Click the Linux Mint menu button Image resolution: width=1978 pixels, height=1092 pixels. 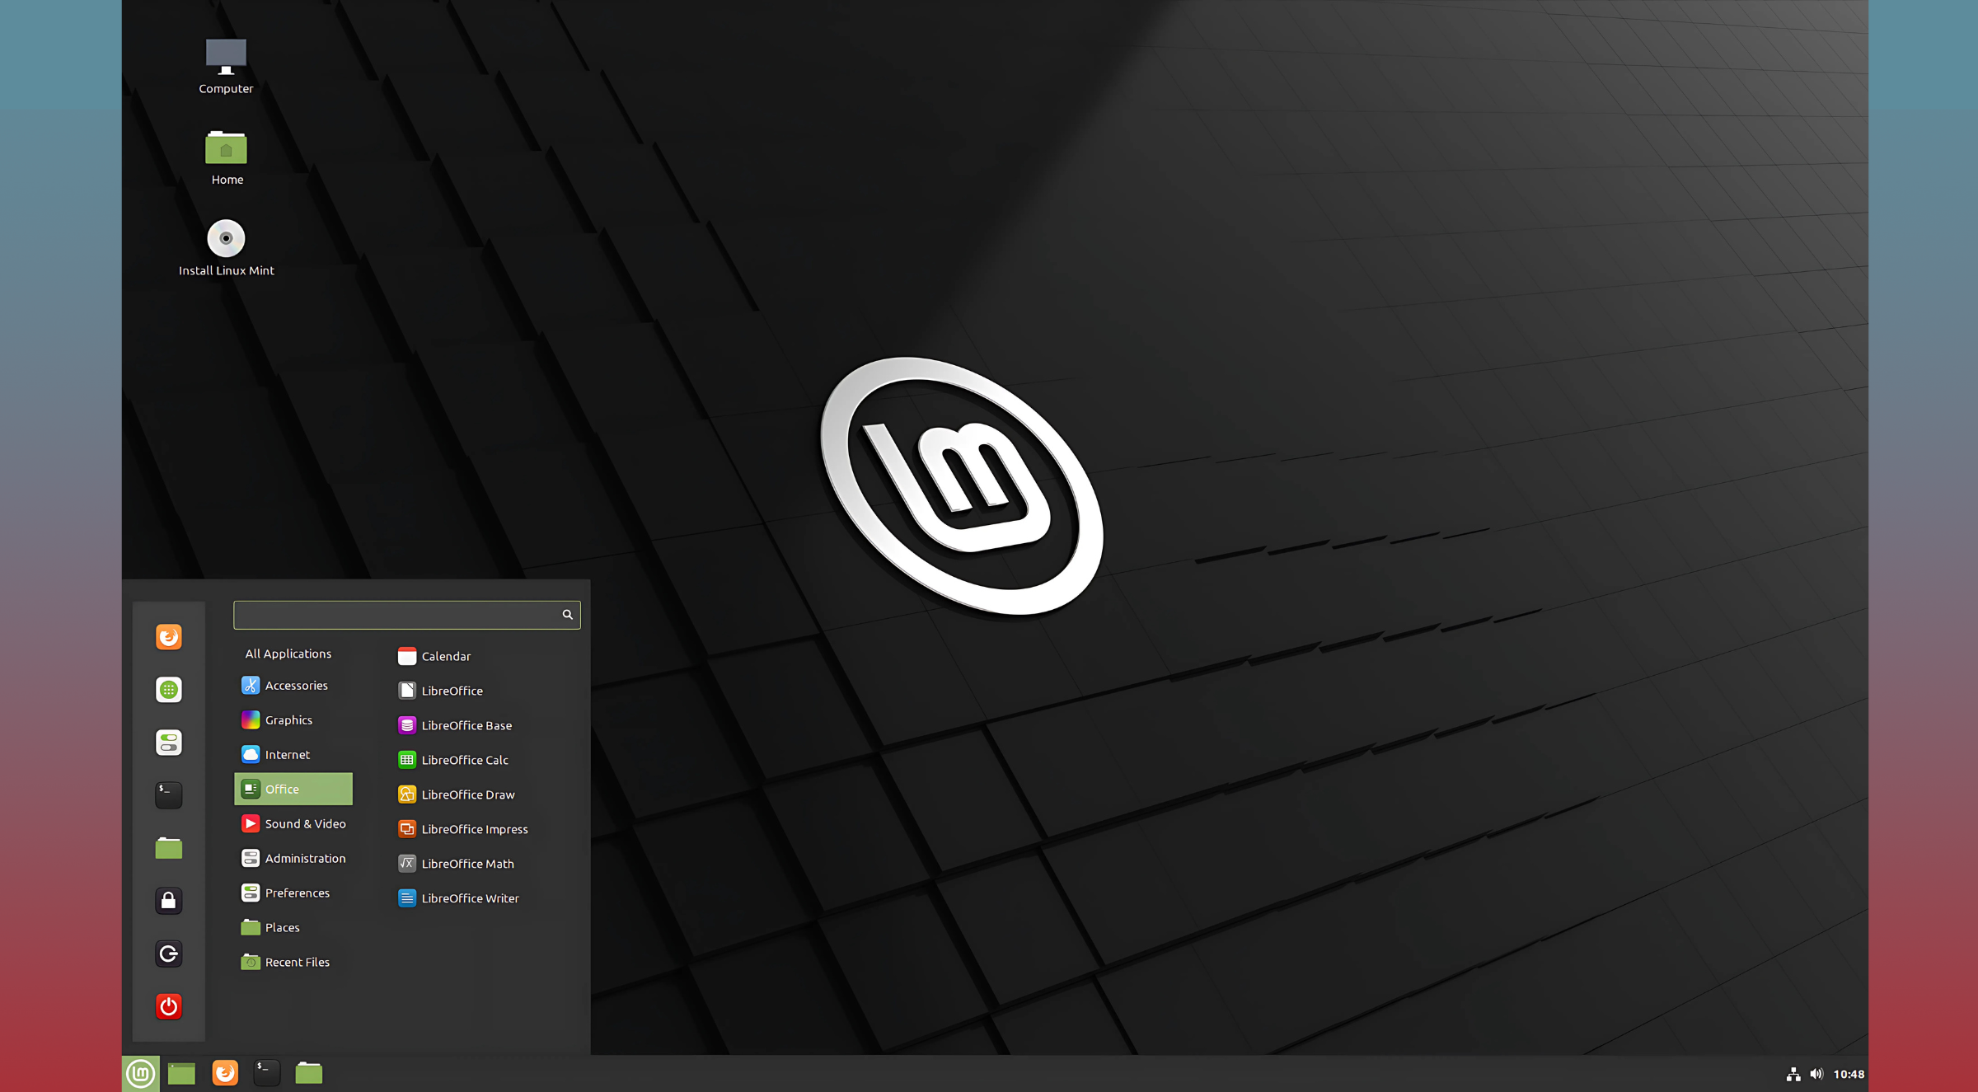(141, 1074)
